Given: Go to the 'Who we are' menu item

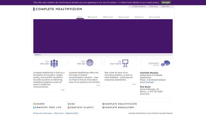Looking at the screenshot, I should point(92,17).
